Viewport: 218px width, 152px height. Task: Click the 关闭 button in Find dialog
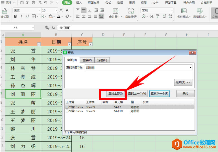pyautogui.click(x=185, y=94)
